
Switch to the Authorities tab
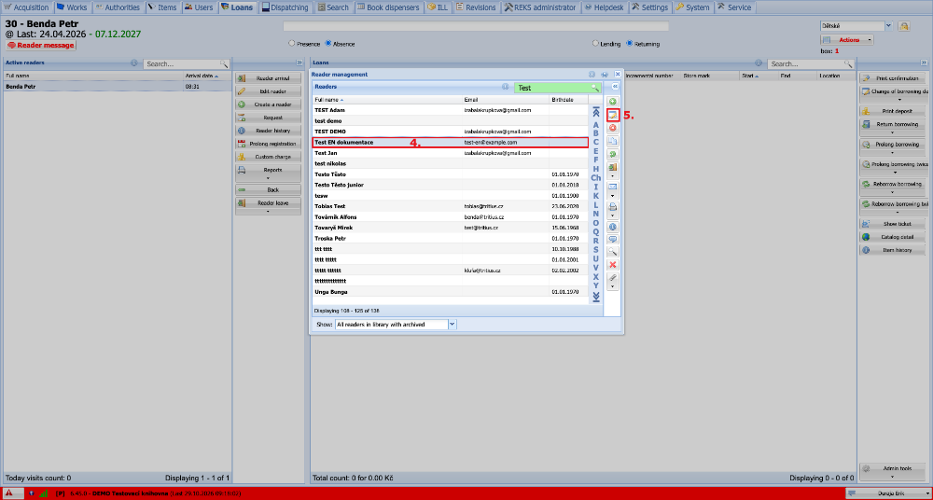pos(118,7)
